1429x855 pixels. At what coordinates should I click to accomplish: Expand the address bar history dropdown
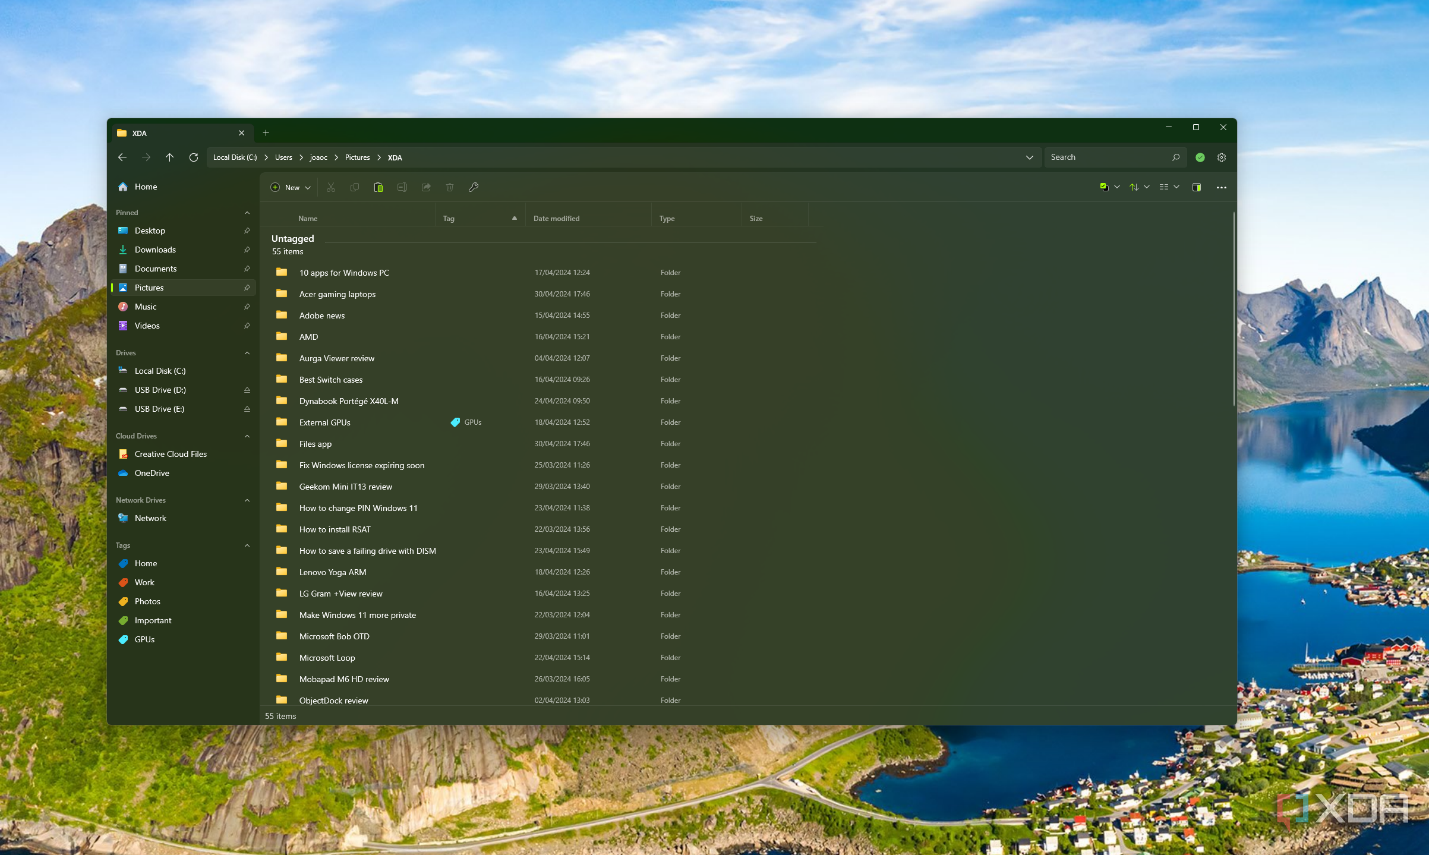(x=1029, y=157)
